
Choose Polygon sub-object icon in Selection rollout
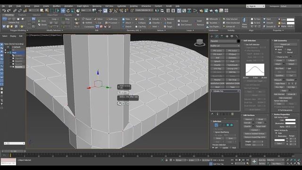click(227, 125)
